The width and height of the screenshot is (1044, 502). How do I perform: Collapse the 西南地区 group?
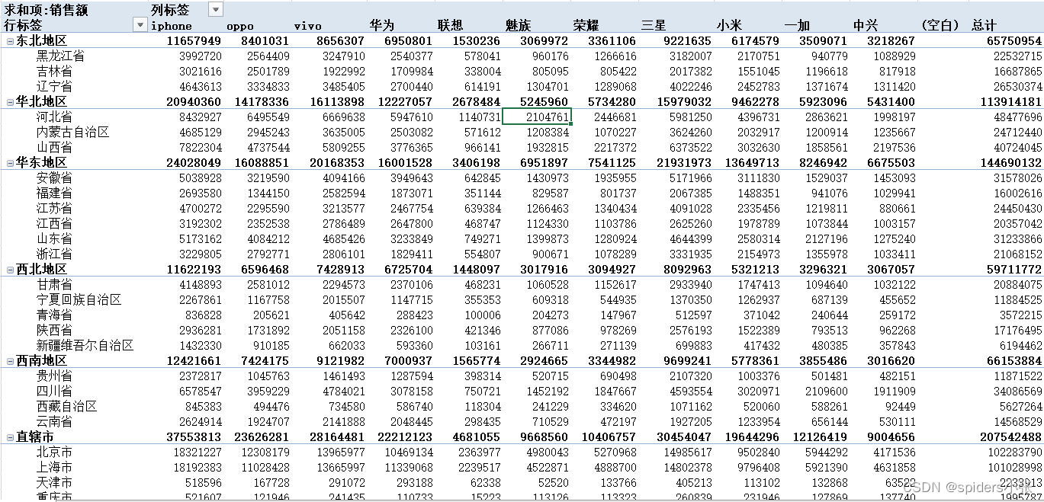tap(10, 360)
